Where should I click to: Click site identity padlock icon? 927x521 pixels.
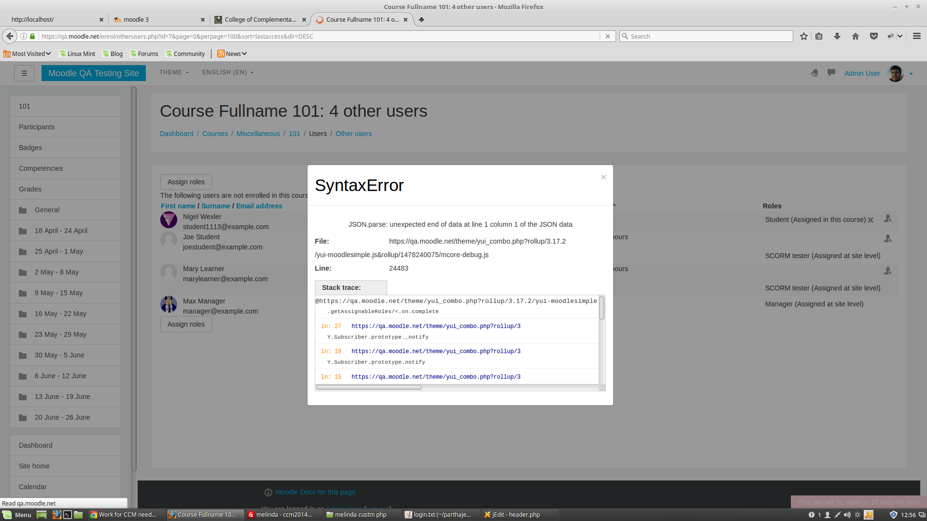click(x=32, y=36)
